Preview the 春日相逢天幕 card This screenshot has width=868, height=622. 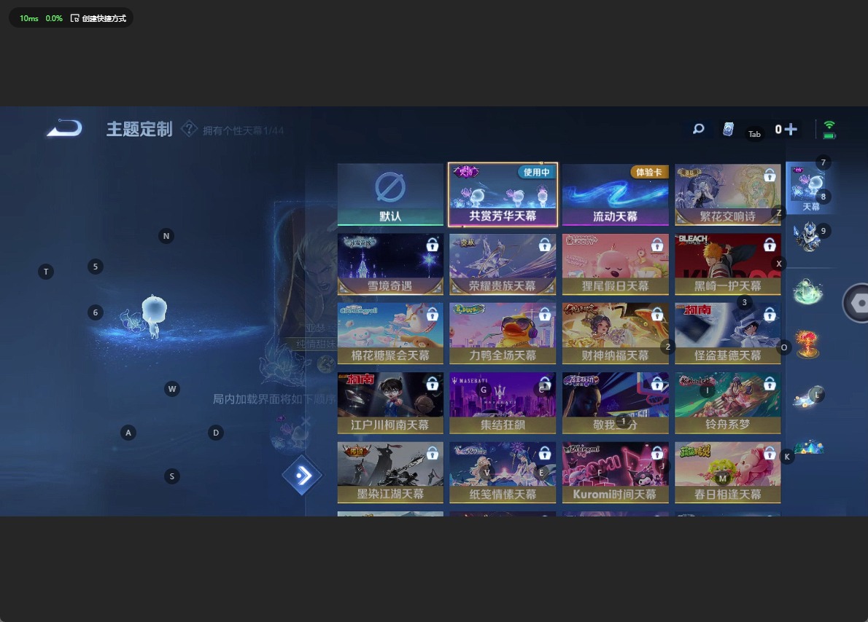click(x=727, y=472)
